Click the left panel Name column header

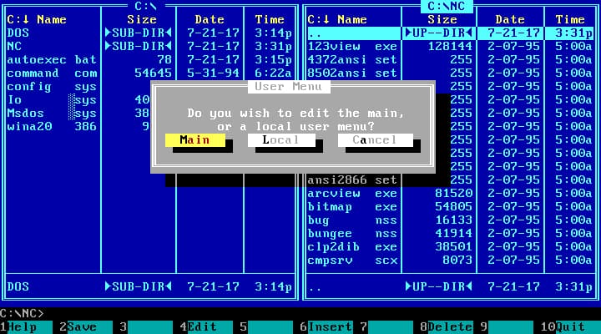tap(52, 19)
